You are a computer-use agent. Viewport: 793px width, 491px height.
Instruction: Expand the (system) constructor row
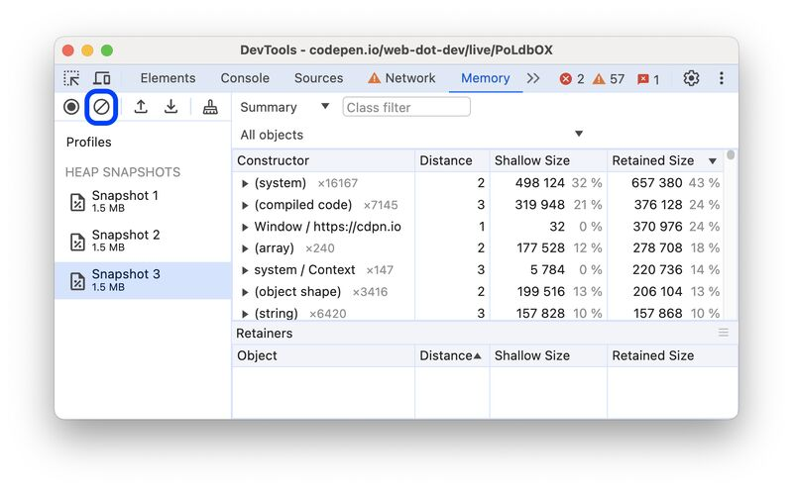coord(245,183)
